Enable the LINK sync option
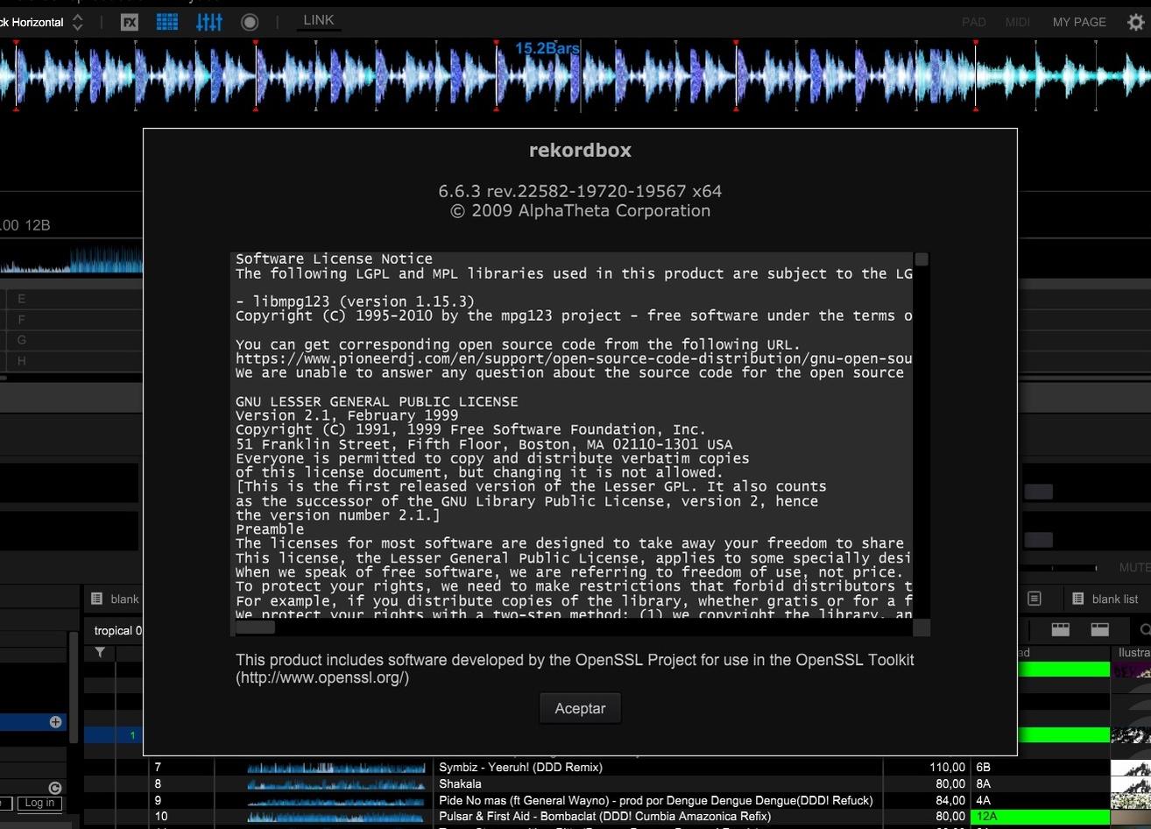Viewport: 1151px width, 829px height. (319, 20)
